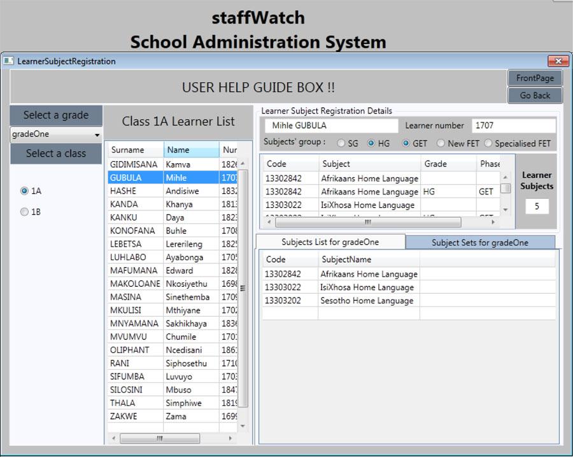
Task: Expand the Learner Subjects scrollbar down arrow
Action: (x=506, y=210)
